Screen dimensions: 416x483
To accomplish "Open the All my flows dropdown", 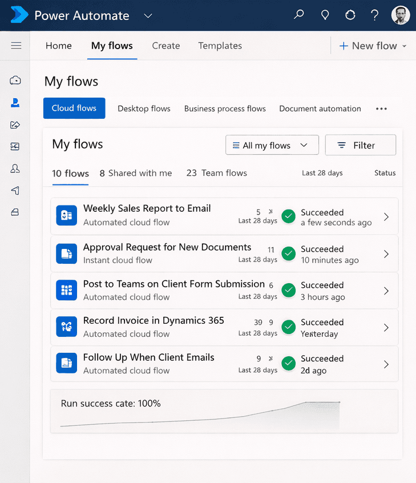I will click(x=272, y=145).
